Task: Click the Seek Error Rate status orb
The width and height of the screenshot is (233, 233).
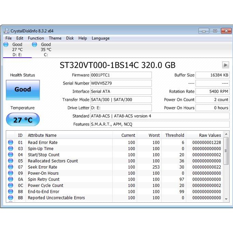Action: 11,167
